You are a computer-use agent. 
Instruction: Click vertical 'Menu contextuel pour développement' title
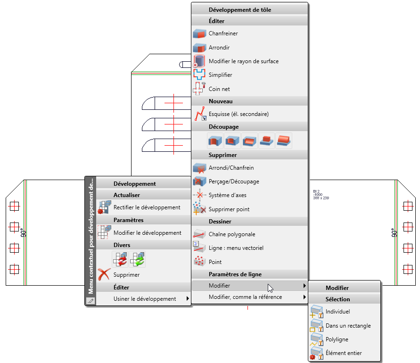click(91, 236)
